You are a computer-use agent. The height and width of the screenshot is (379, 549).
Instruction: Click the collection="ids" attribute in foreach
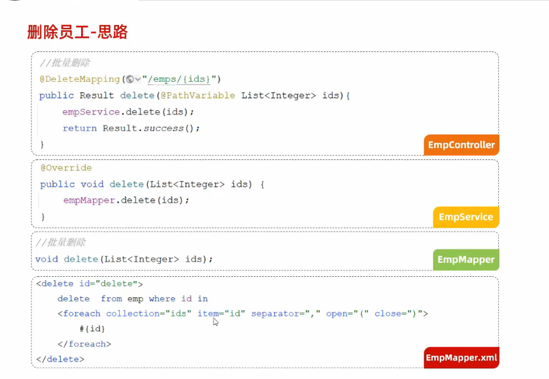point(149,314)
